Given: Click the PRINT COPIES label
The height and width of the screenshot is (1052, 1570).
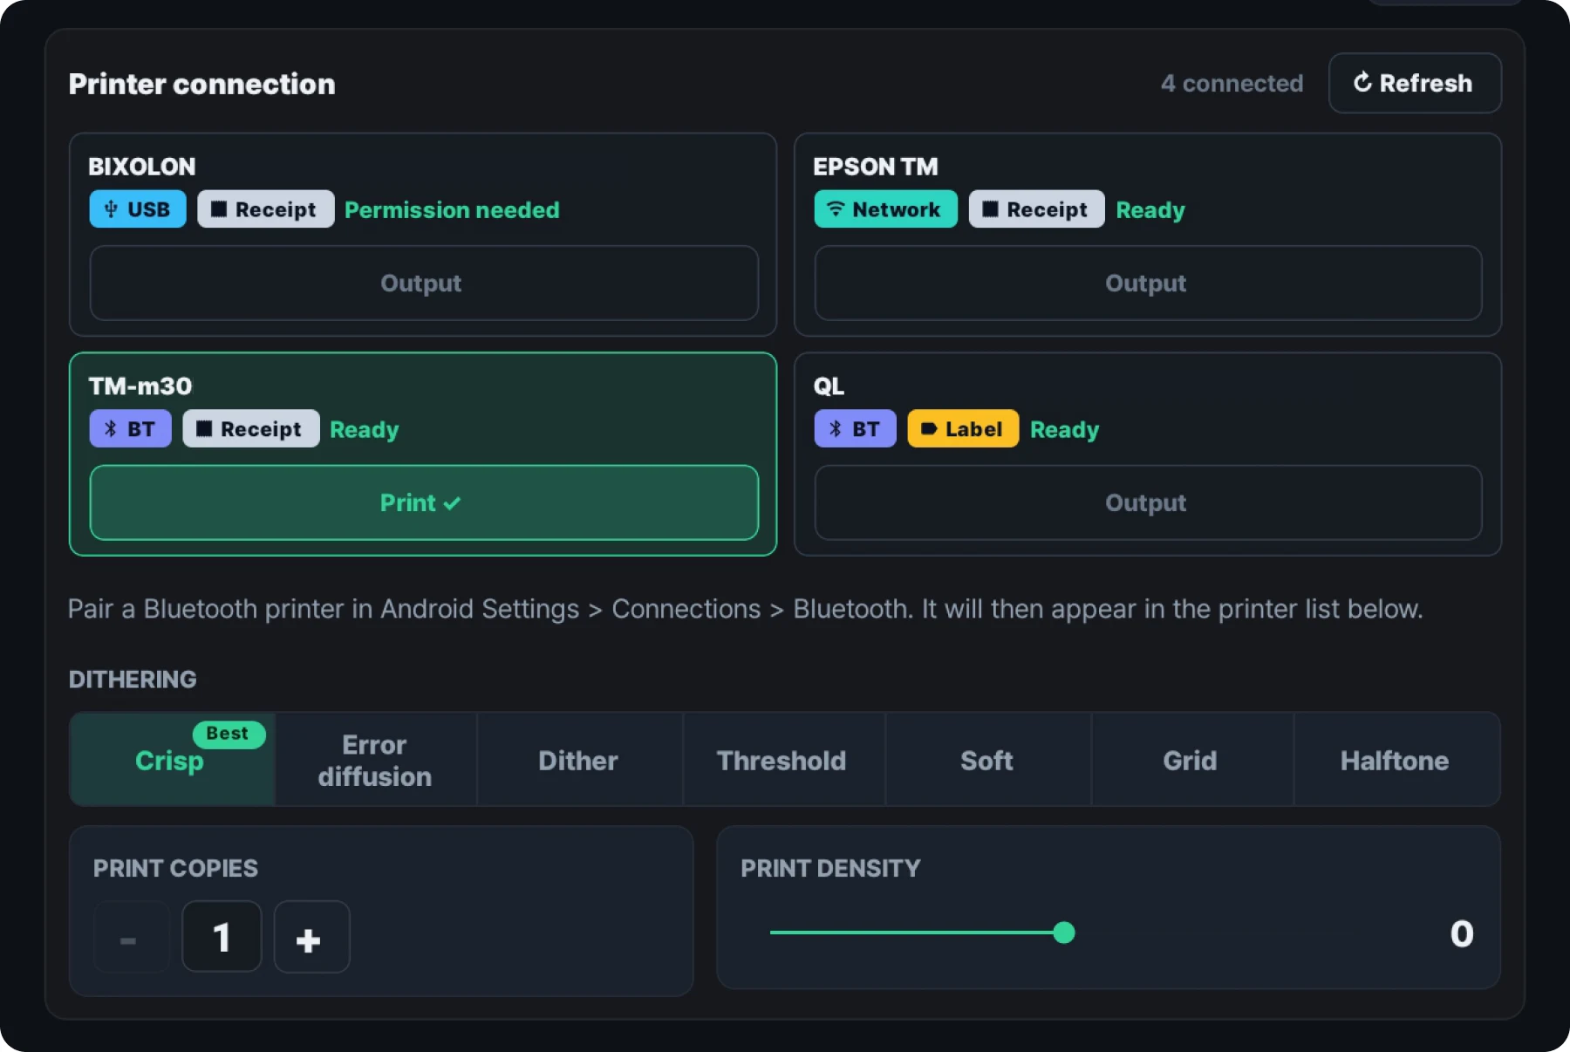Looking at the screenshot, I should [175, 868].
